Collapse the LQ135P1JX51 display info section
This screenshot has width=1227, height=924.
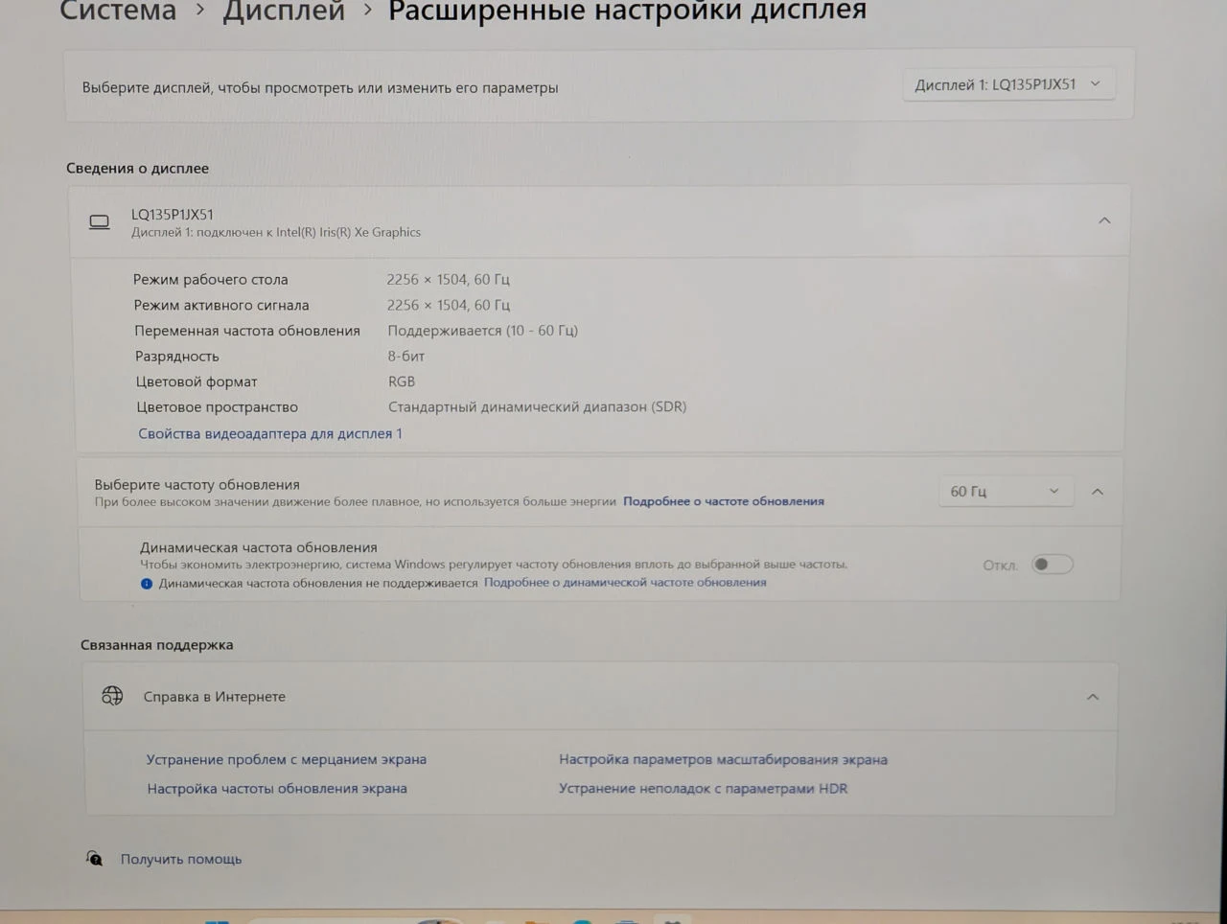pos(1104,220)
